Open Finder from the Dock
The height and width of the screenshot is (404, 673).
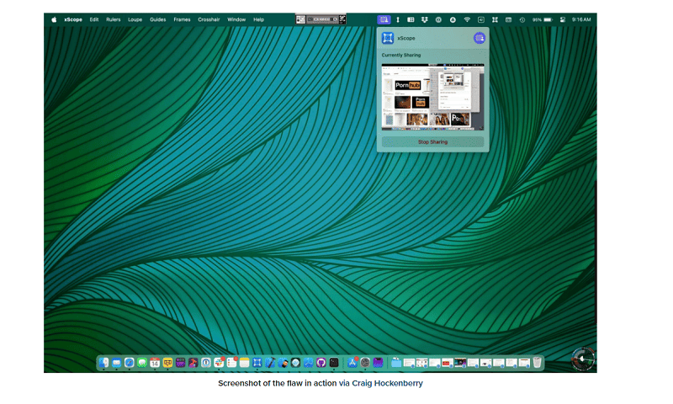point(103,363)
